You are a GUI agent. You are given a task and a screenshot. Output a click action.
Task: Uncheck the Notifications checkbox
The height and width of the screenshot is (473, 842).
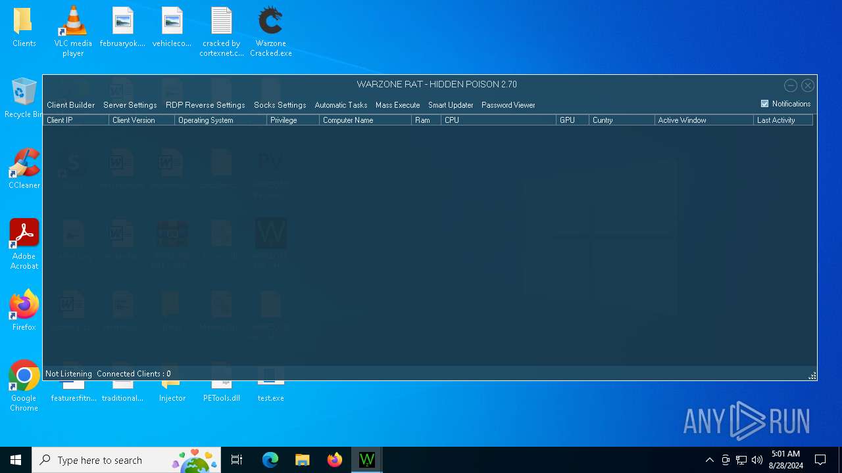click(764, 104)
